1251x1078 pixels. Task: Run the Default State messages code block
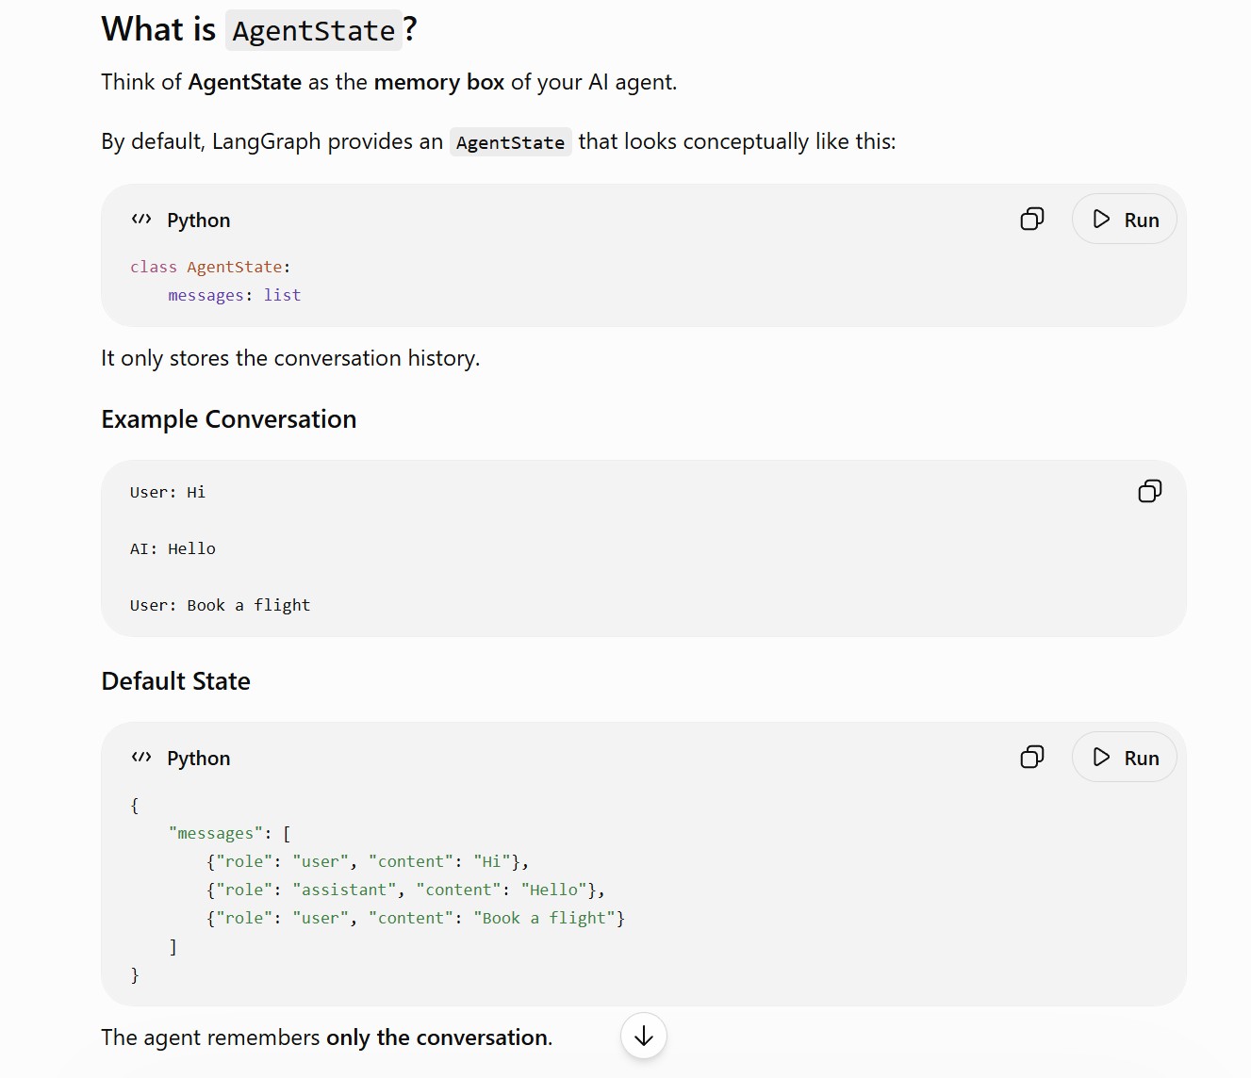coord(1124,758)
